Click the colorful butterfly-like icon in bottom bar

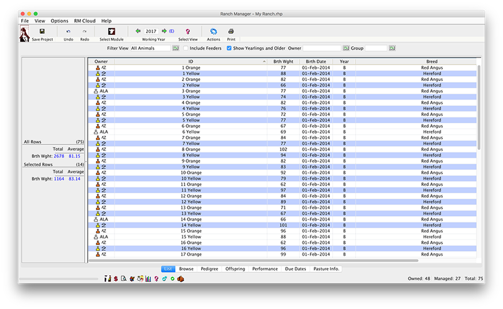click(132, 278)
